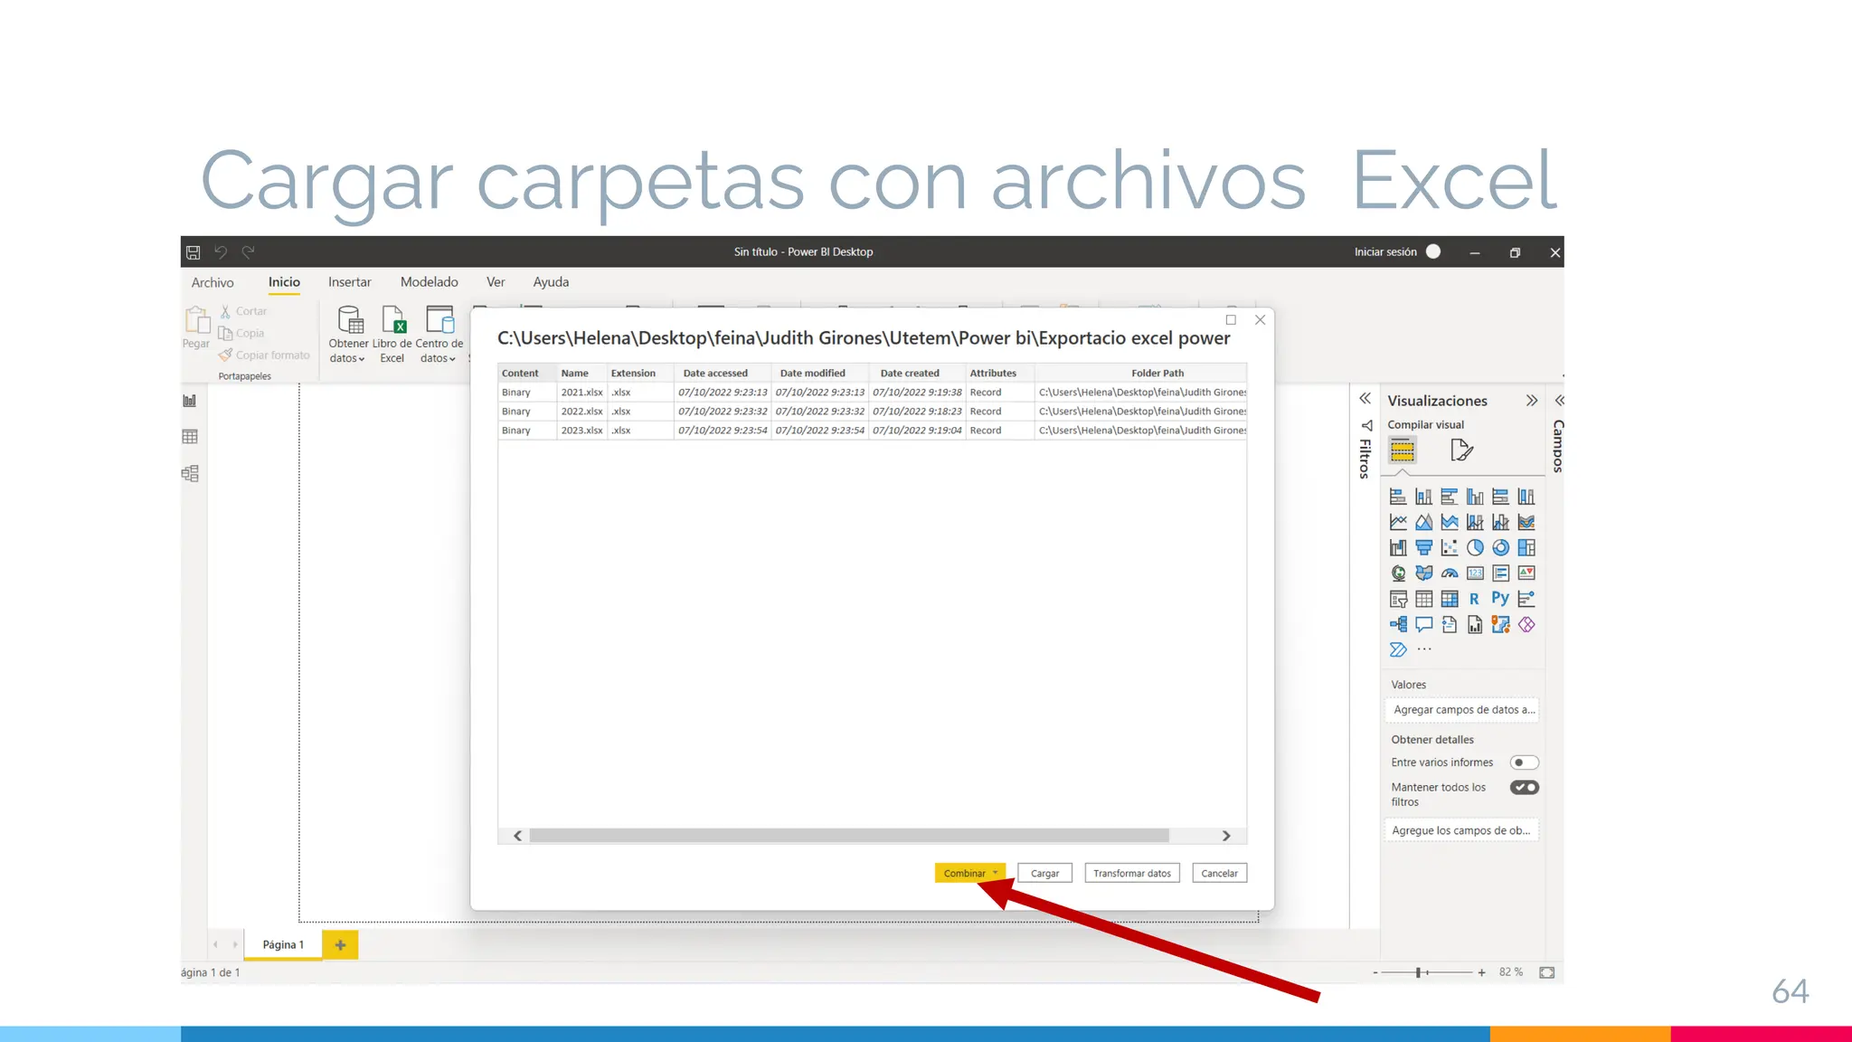Open the Modelado ribbon tab
Image resolution: width=1852 pixels, height=1042 pixels.
430,282
